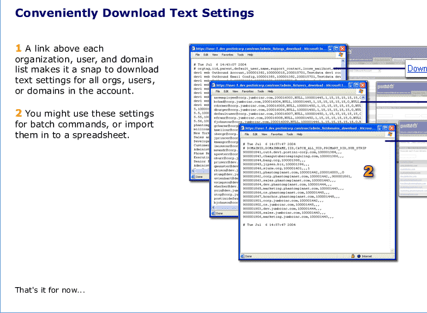
Task: Open File menu in orgs download window
Action: tap(198, 55)
